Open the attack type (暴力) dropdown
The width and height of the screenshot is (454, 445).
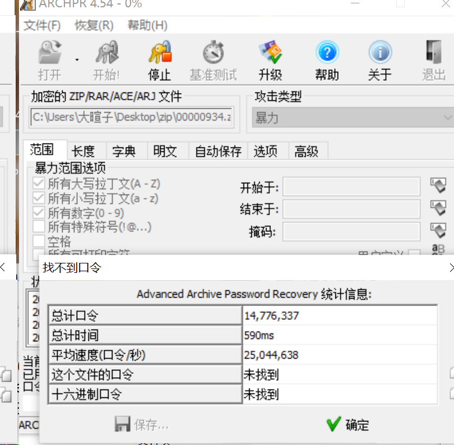353,118
